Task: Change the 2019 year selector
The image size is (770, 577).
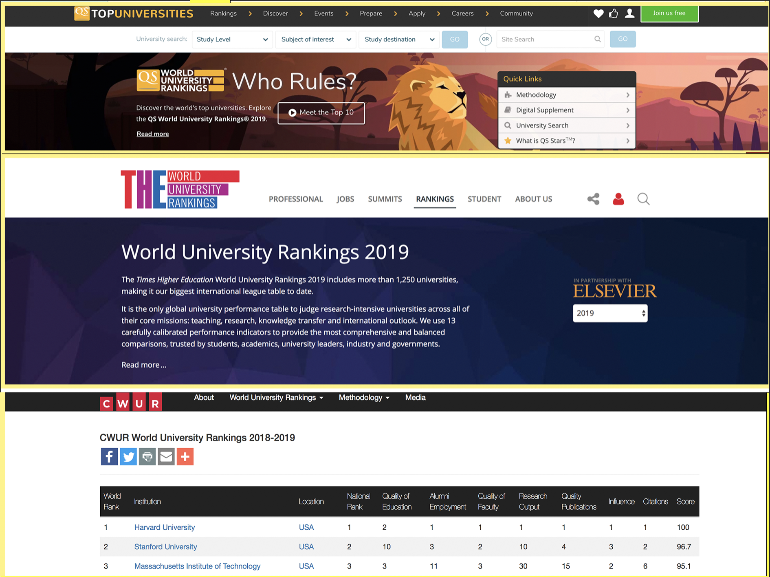Action: pos(610,313)
